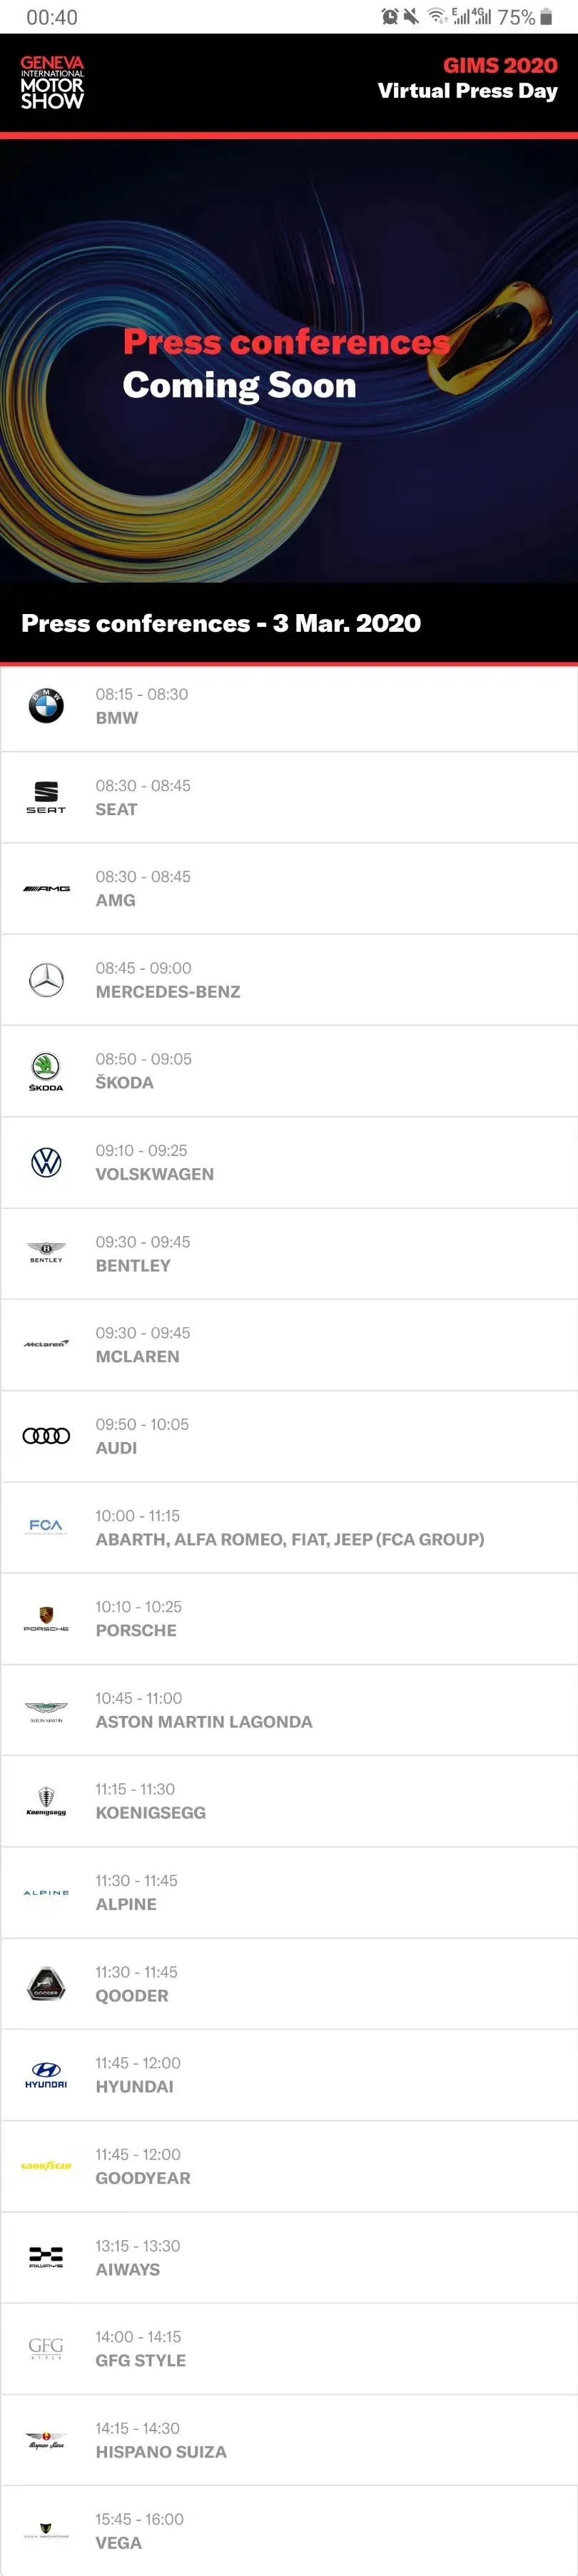
Task: Open the Bentley 09:30 conference row
Action: tap(289, 1254)
